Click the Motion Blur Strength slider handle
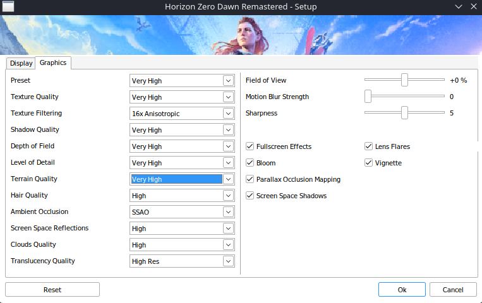 368,96
